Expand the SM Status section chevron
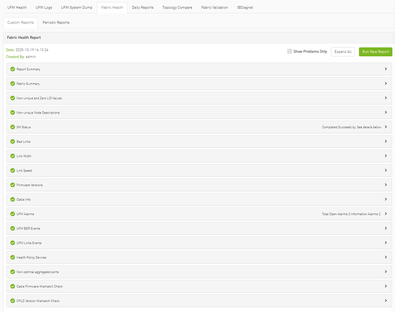The width and height of the screenshot is (395, 312). 386,127
